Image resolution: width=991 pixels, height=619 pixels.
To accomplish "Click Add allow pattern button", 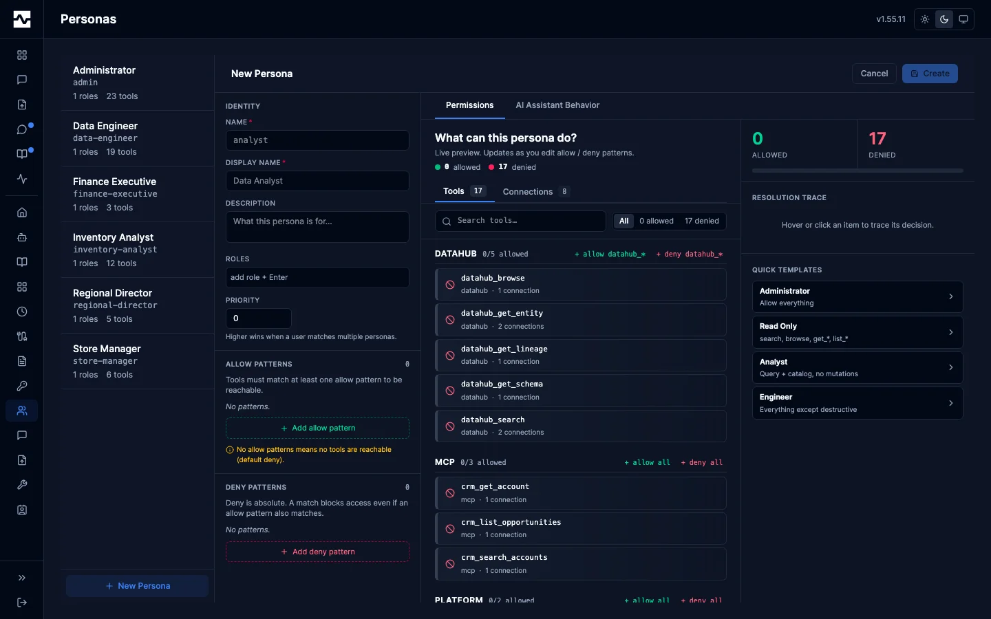I will coord(317,428).
